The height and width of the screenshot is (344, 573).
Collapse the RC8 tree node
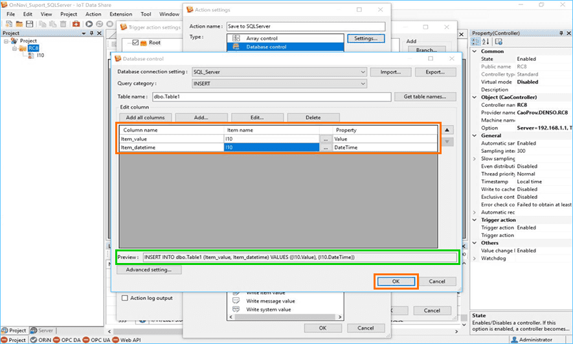[x=15, y=48]
